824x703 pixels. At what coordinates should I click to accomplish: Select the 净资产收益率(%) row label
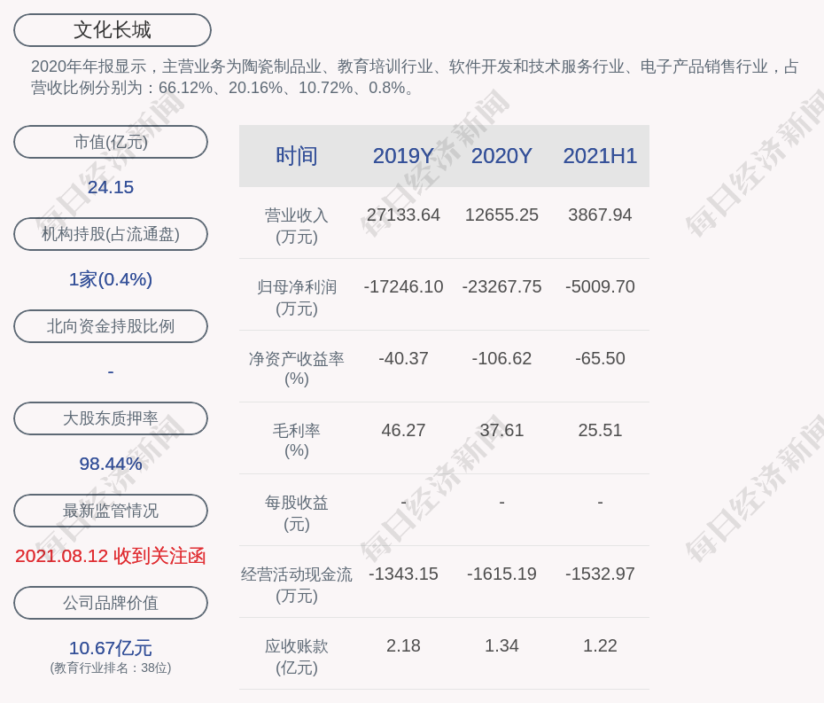click(x=297, y=369)
